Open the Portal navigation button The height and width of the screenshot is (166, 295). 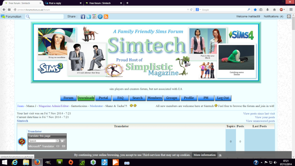103,98
